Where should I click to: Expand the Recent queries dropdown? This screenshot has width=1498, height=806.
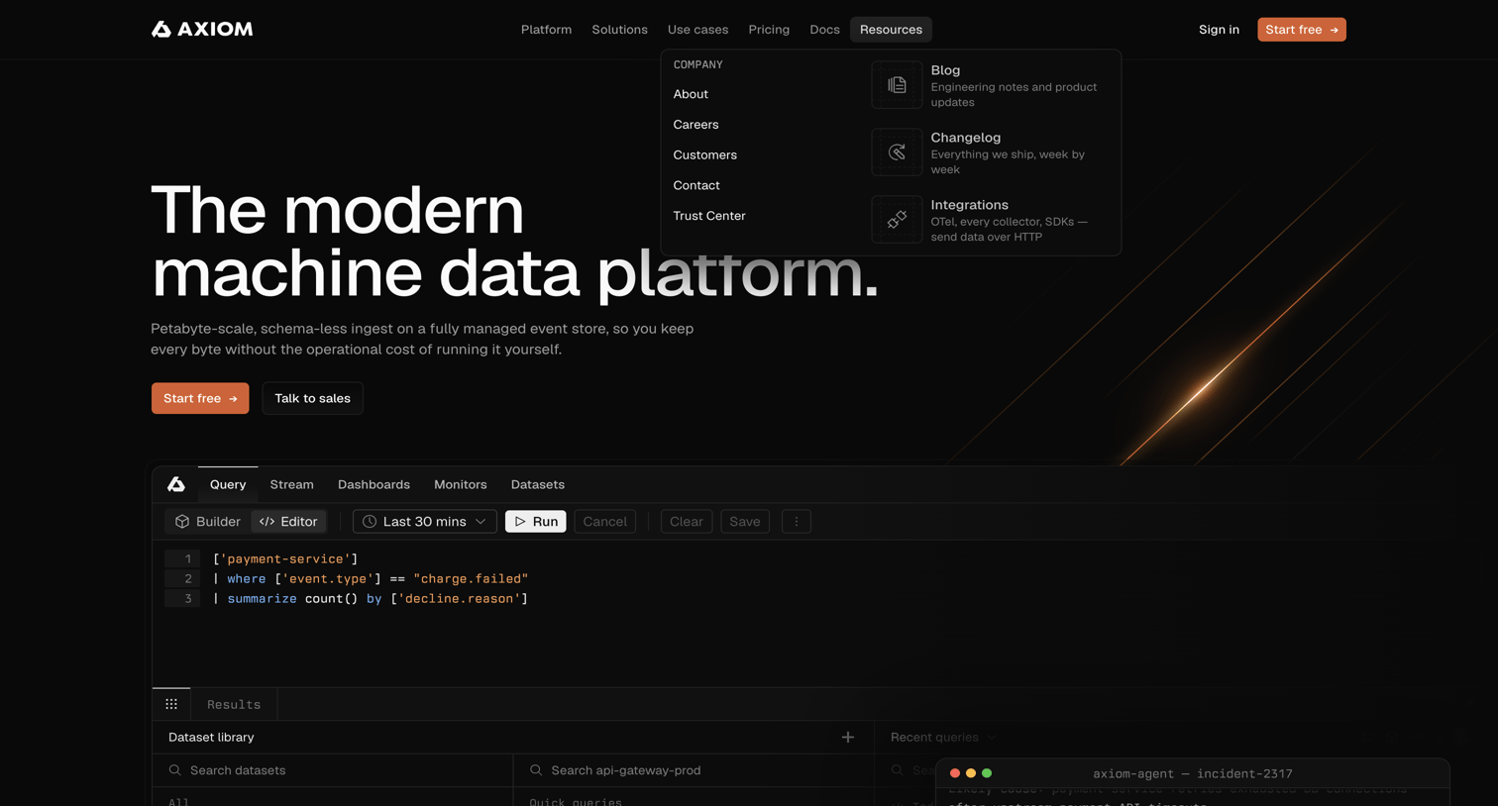pos(943,738)
